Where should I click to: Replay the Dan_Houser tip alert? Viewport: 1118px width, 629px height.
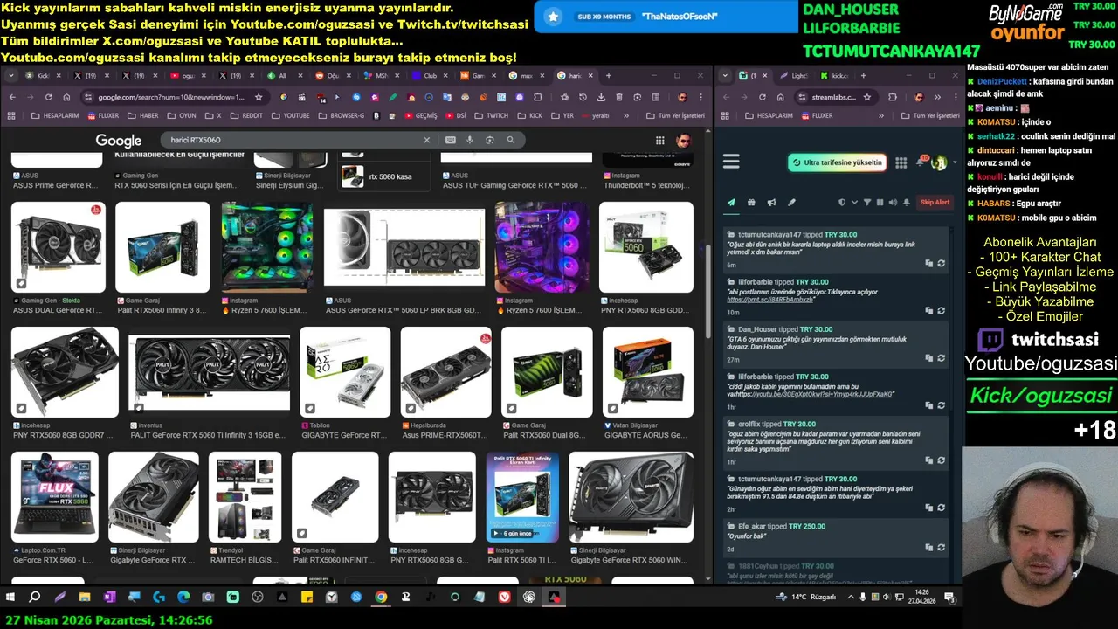pos(941,358)
